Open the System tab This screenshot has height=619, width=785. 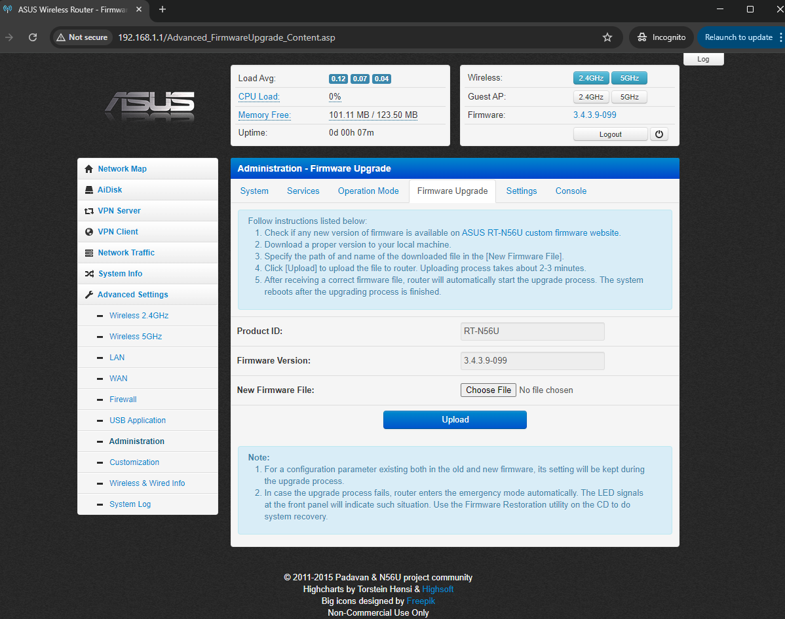tap(254, 191)
